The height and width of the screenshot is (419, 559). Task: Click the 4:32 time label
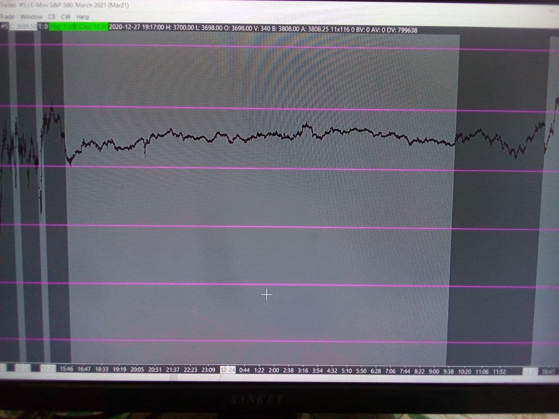(x=332, y=371)
